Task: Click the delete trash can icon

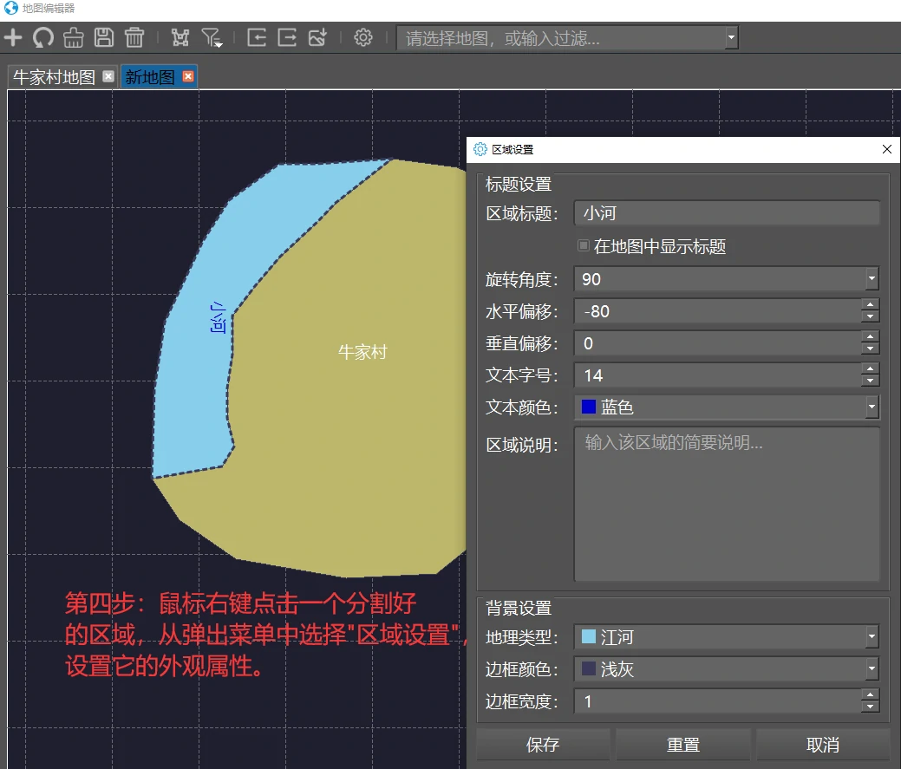Action: click(134, 38)
